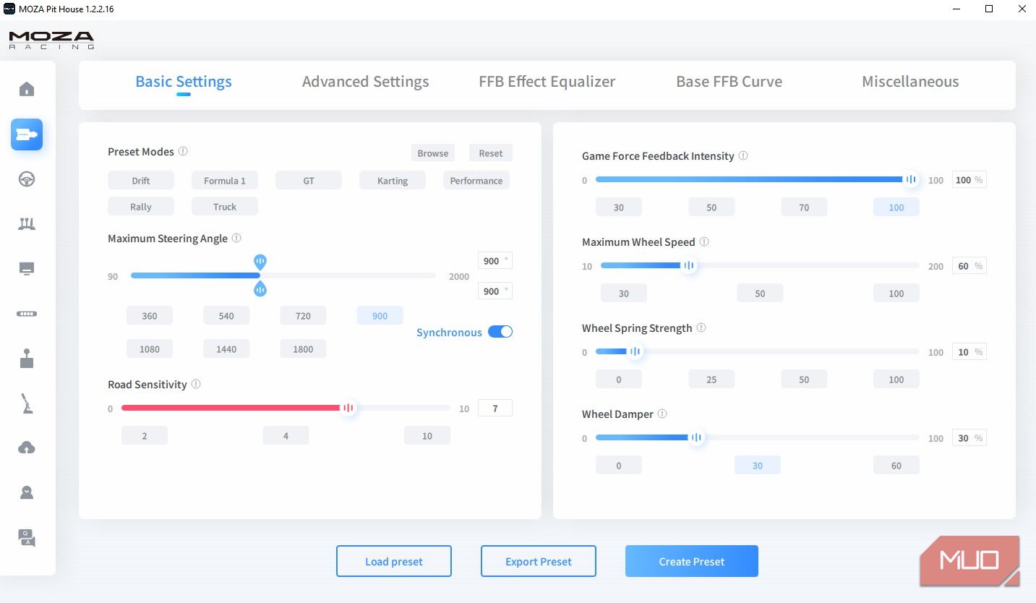
Task: Switch to the Advanced Settings tab
Action: (x=365, y=82)
